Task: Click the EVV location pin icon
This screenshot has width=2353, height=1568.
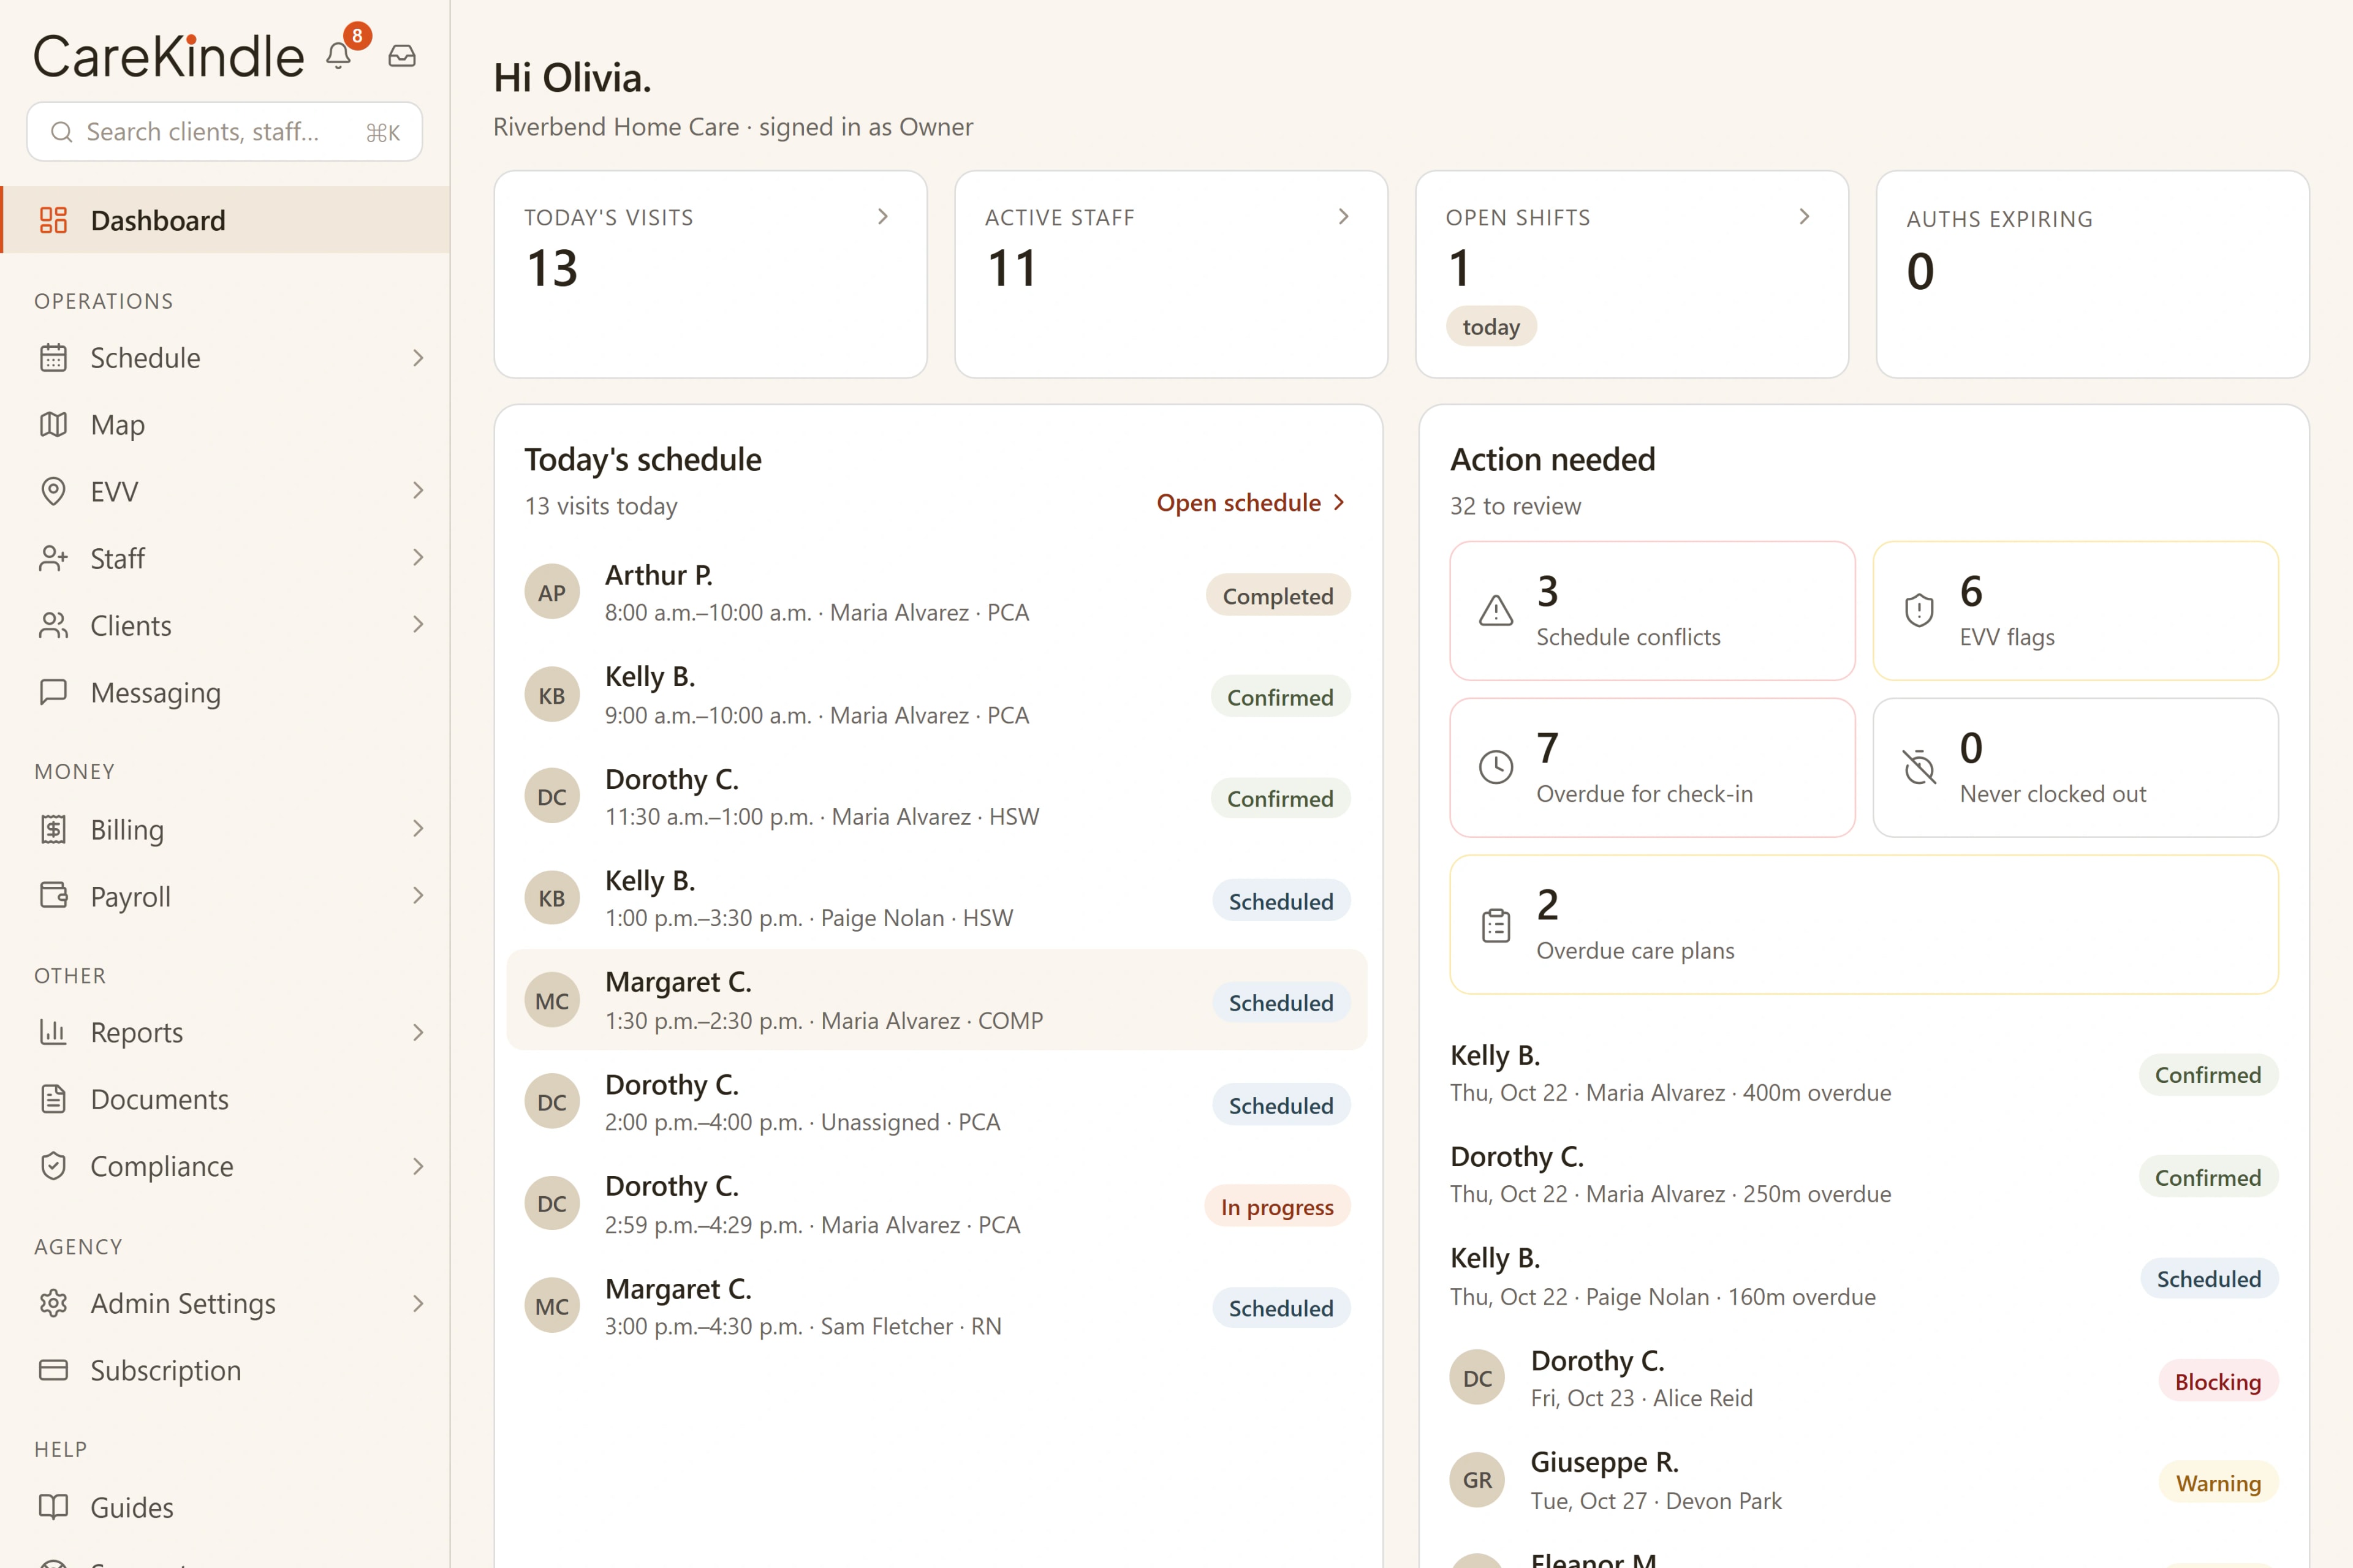Action: [x=53, y=491]
